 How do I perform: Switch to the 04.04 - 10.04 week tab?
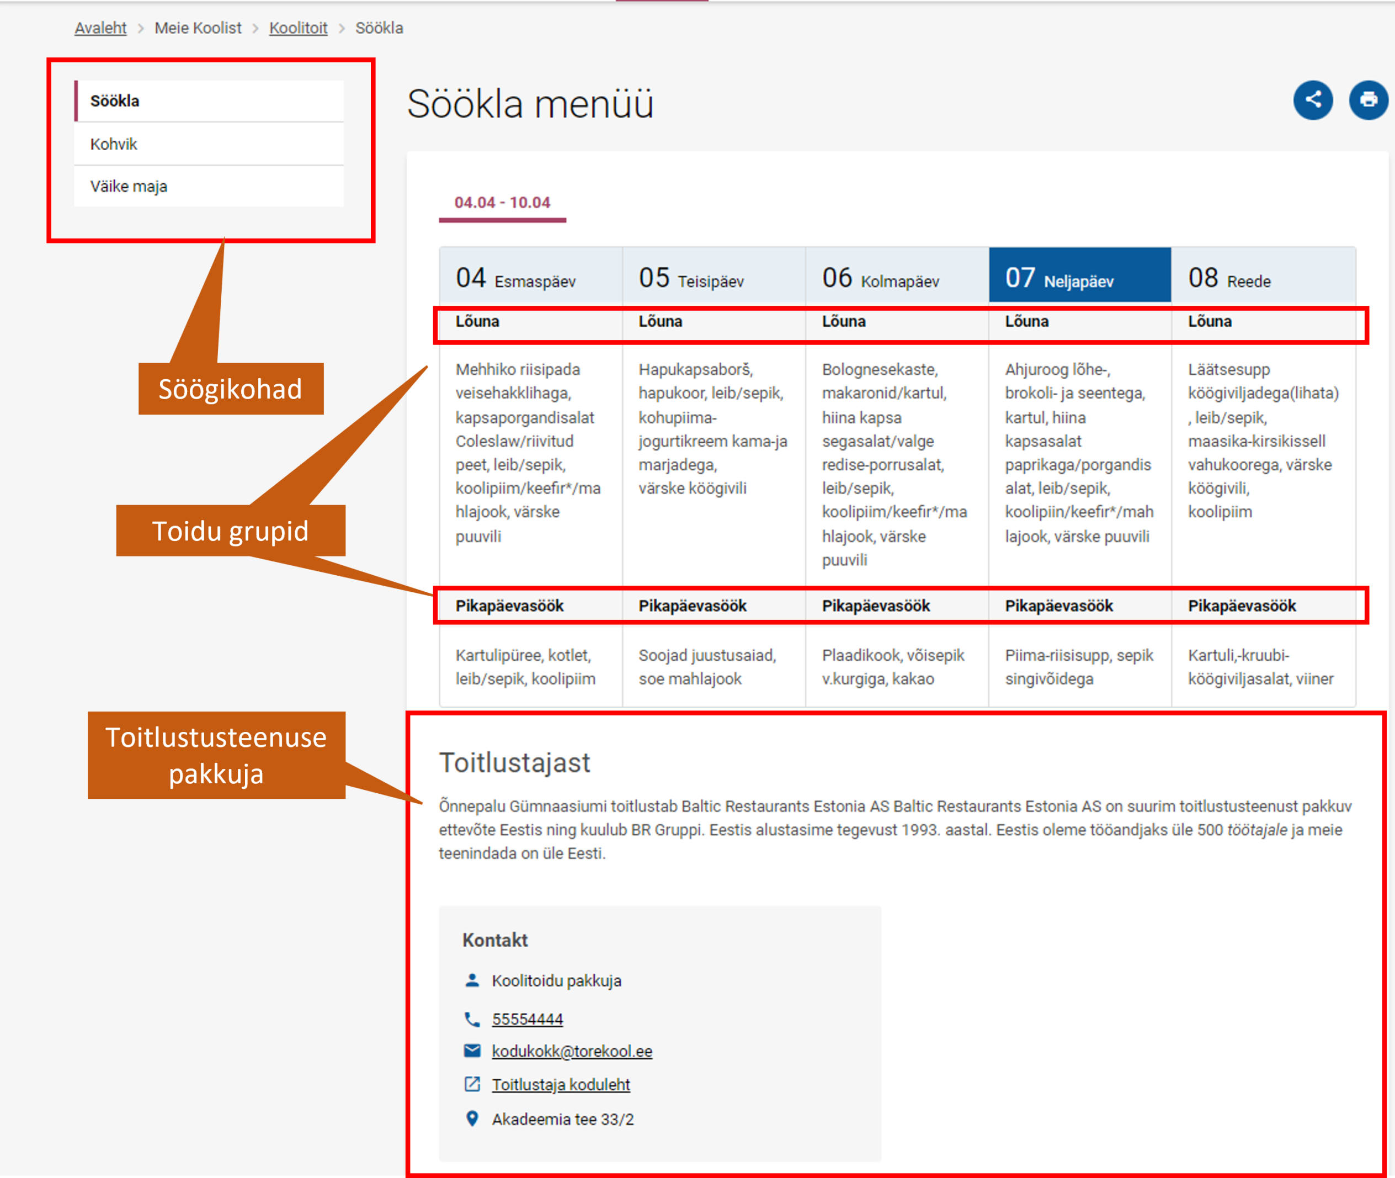coord(502,203)
